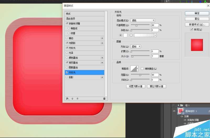Enable the 消除锯齿 checkbox
The height and width of the screenshot is (138, 210).
142,69
